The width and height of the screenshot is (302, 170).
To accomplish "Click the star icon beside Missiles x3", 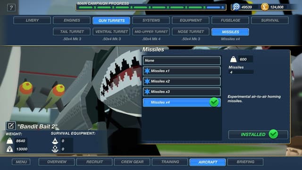I will (147, 92).
